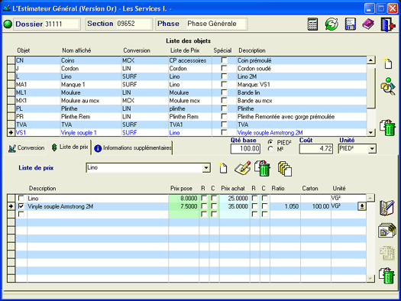Open the book and pen icon beside price rows
Screen dimensions: 401x301
click(x=387, y=208)
